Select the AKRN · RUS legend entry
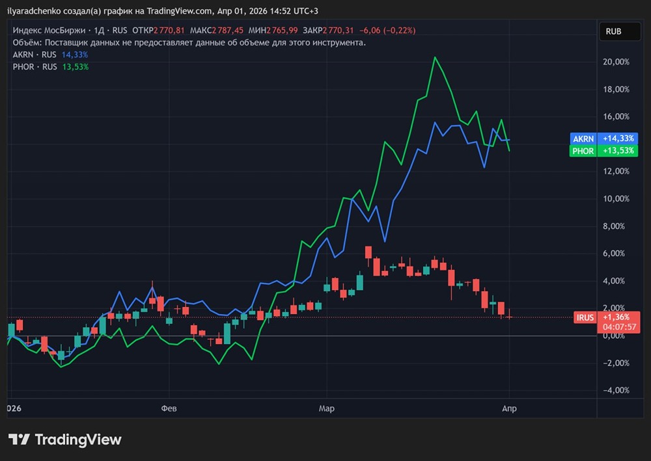651x461 pixels. click(35, 55)
